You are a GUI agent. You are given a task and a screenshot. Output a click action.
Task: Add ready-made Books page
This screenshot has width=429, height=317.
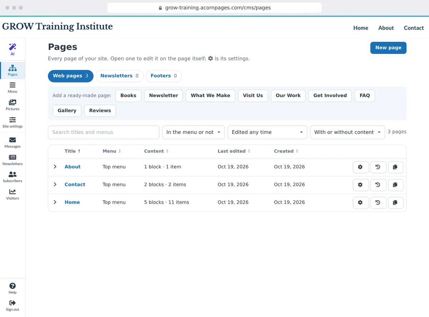[128, 96]
